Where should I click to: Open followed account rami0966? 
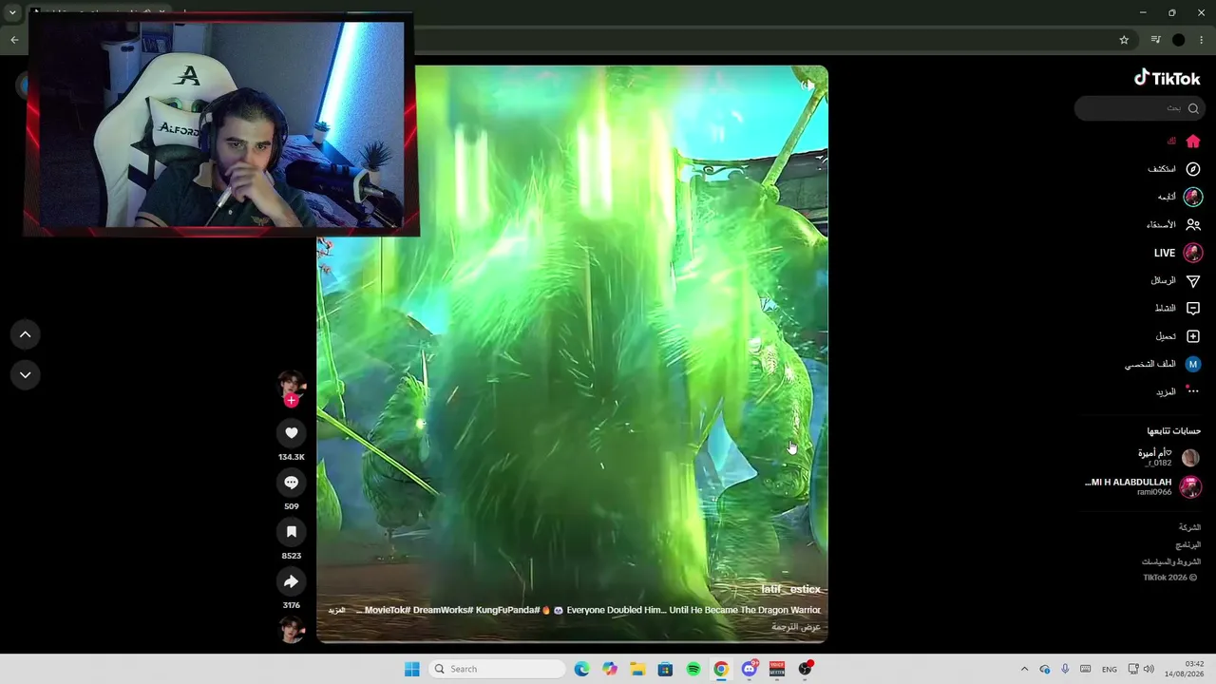click(x=1144, y=487)
